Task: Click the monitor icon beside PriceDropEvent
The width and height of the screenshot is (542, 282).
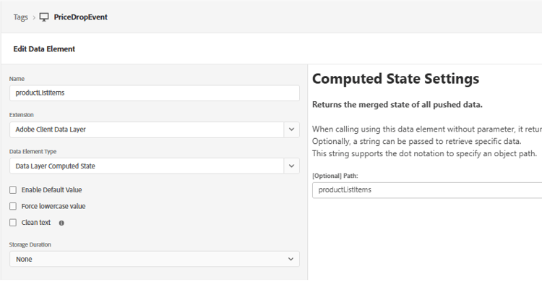Action: tap(44, 17)
